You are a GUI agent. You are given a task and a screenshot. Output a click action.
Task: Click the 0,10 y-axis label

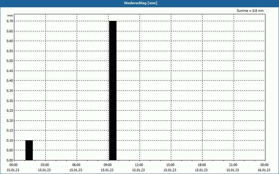pyautogui.click(x=10, y=141)
